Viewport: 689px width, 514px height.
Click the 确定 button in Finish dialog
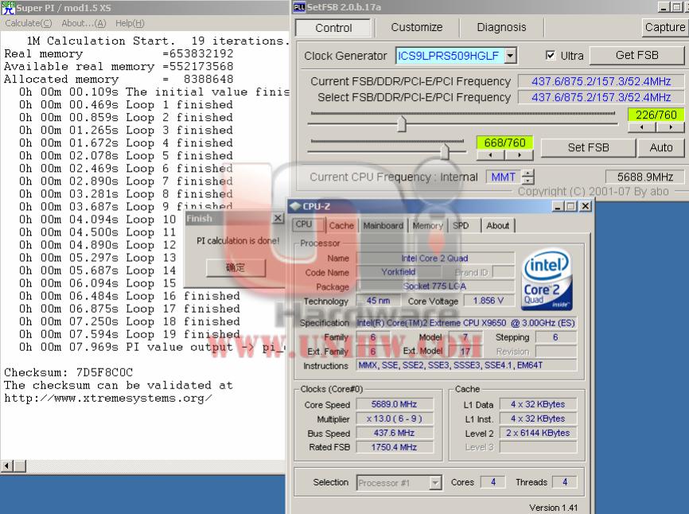click(x=236, y=267)
